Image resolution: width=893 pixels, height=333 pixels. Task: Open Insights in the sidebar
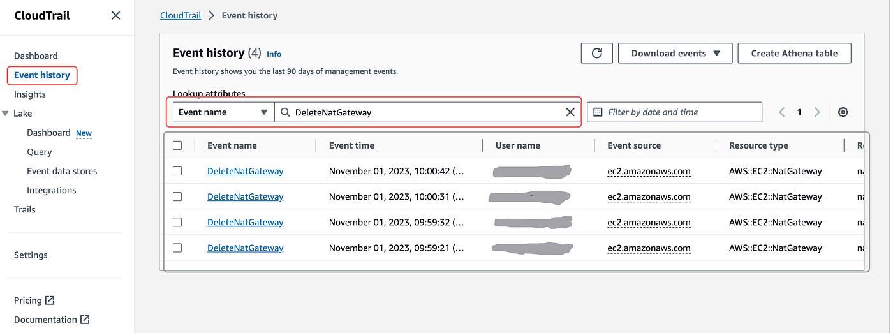(30, 94)
